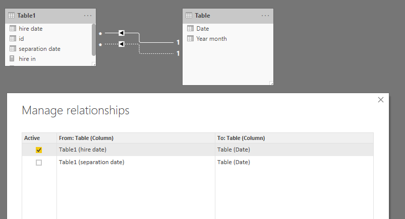This screenshot has height=219, width=405.
Task: Click the Year month column icon
Action: (190, 38)
